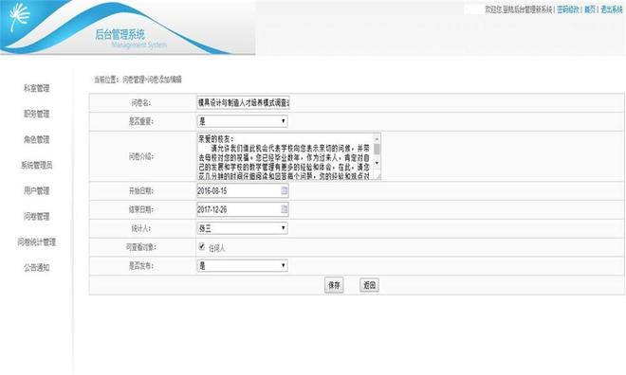Click the 退出系统 link
This screenshot has height=375, width=626.
coord(612,9)
